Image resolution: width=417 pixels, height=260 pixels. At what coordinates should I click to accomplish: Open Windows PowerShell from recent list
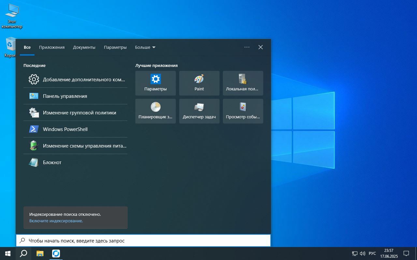[65, 129]
